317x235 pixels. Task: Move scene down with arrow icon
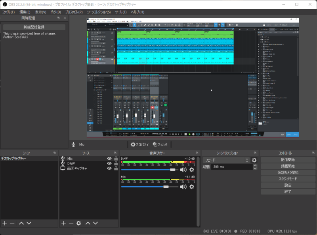coord(29,223)
